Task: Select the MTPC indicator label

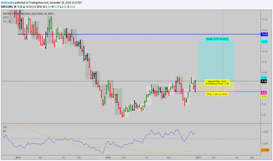Action: (6, 18)
